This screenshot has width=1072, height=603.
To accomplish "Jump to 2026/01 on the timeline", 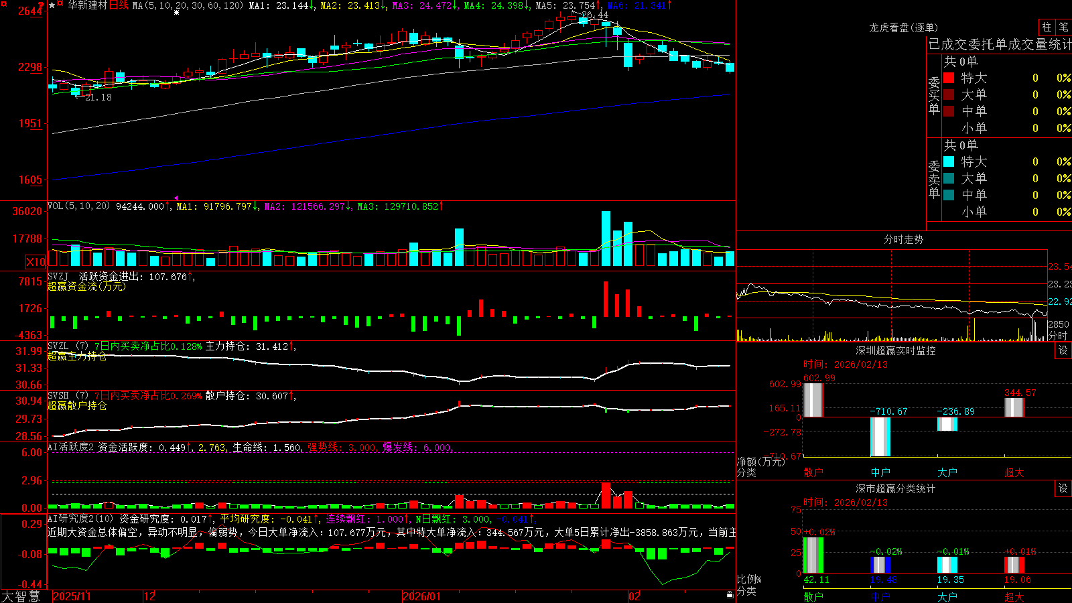I will (x=421, y=596).
